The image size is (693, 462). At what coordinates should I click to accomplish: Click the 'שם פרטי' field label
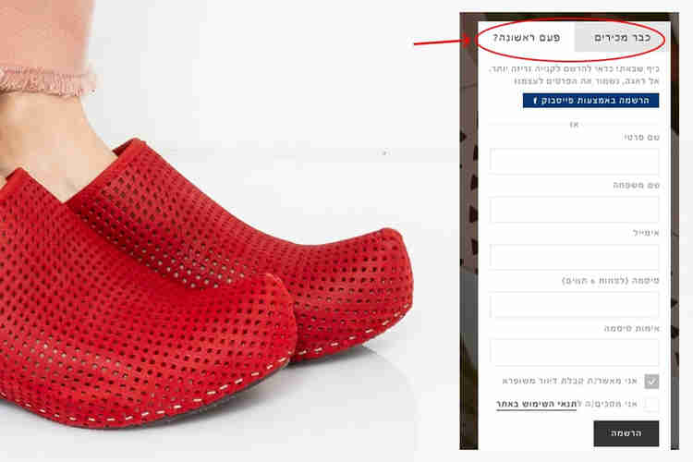point(642,138)
